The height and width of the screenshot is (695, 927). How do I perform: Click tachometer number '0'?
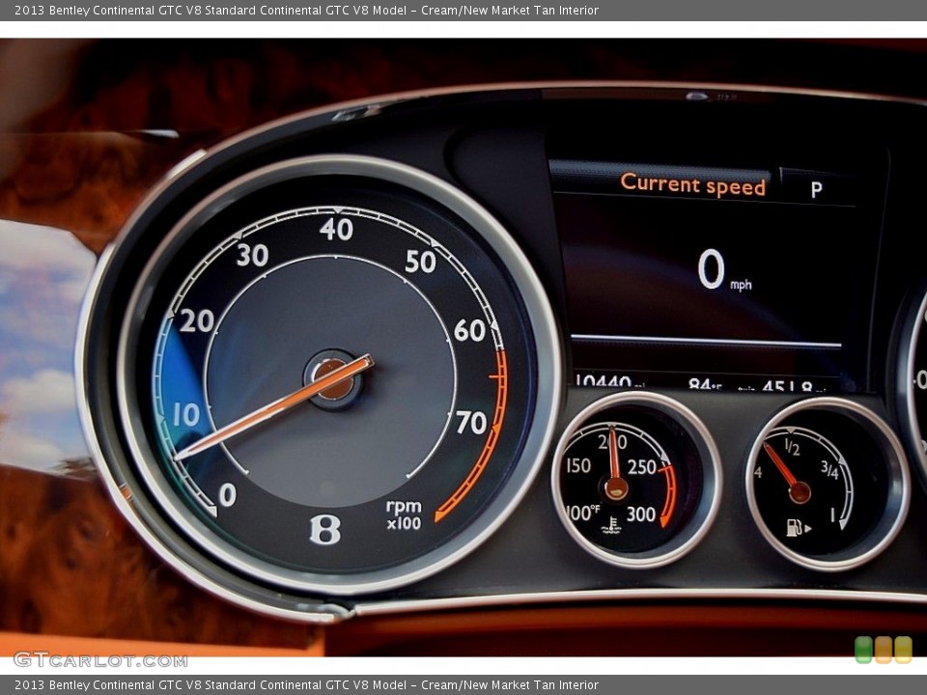click(228, 494)
